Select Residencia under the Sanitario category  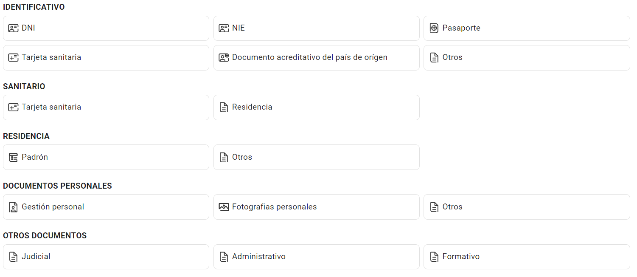pyautogui.click(x=316, y=107)
